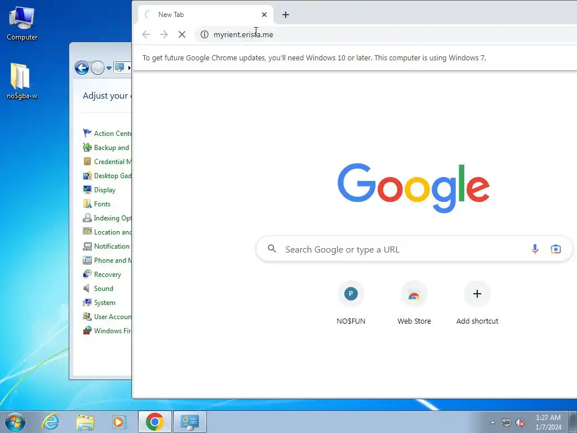Switch to Chrome via taskbar button
577x433 pixels.
click(154, 422)
